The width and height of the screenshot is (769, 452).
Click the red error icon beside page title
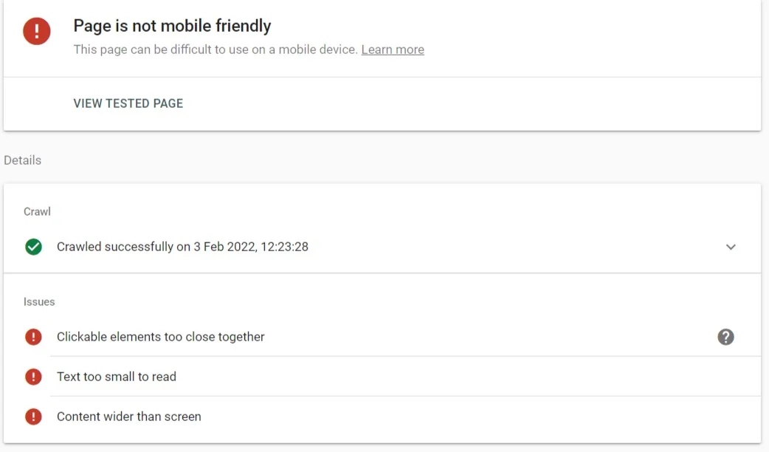coord(37,31)
